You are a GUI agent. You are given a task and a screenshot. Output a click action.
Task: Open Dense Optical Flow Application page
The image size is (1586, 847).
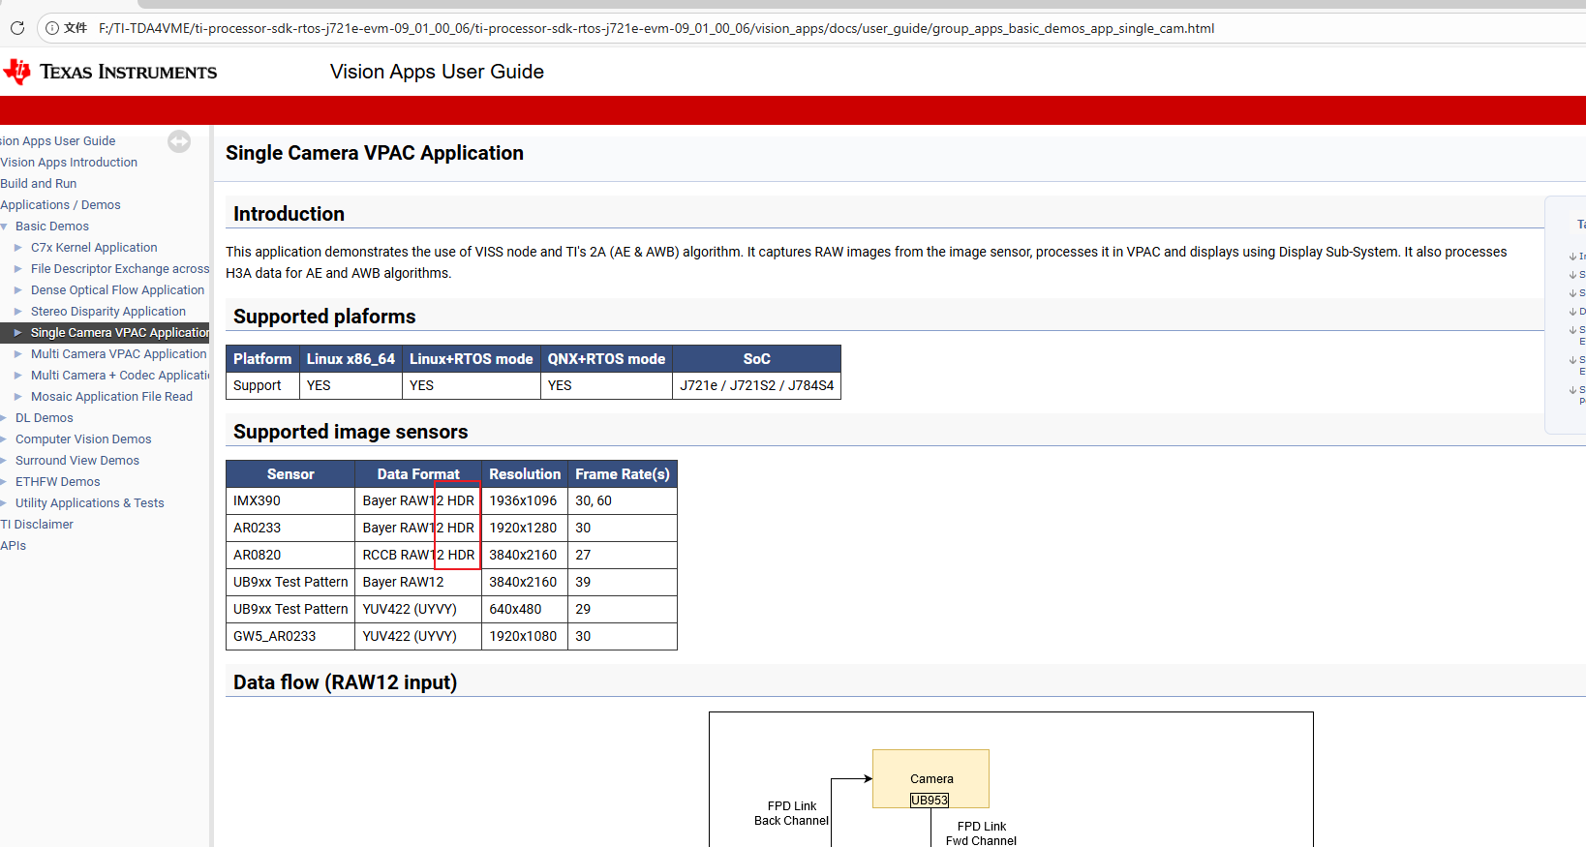118,290
